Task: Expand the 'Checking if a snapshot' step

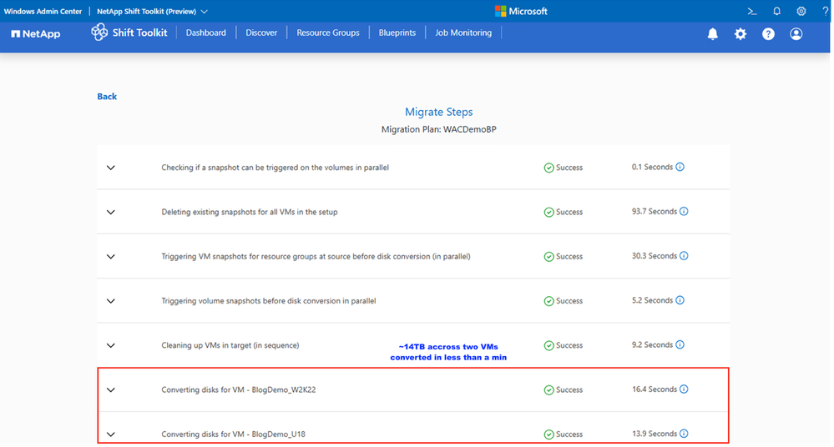Action: point(111,168)
